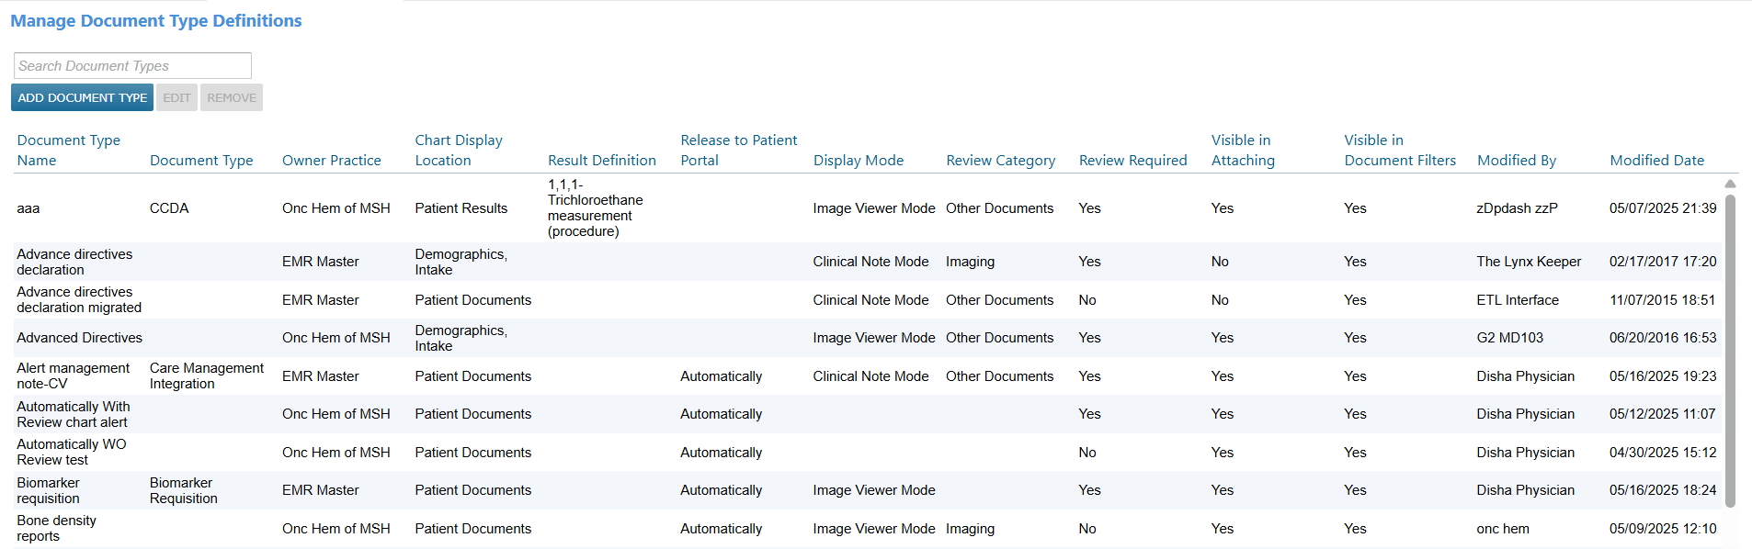Screen dimensions: 1752x549
Task: Sort by Modified By column header
Action: (1516, 160)
